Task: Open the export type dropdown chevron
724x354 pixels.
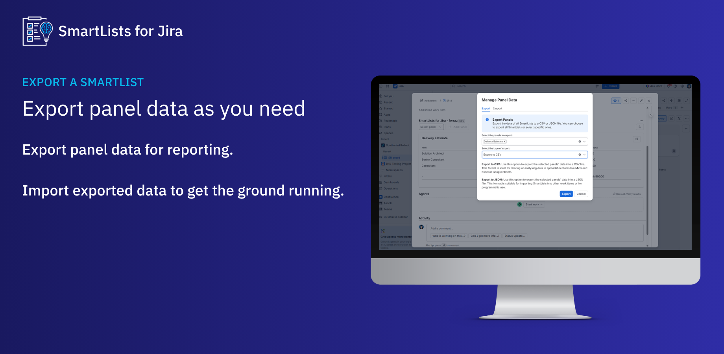Action: pyautogui.click(x=584, y=155)
